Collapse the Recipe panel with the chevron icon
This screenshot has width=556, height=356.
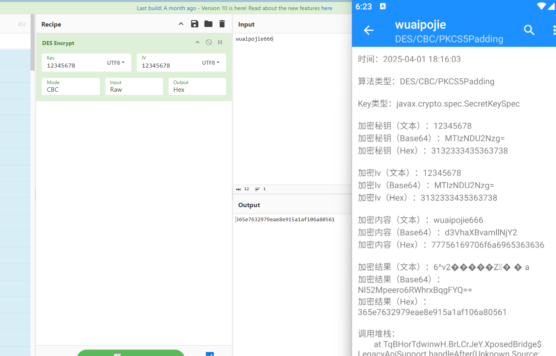point(181,24)
